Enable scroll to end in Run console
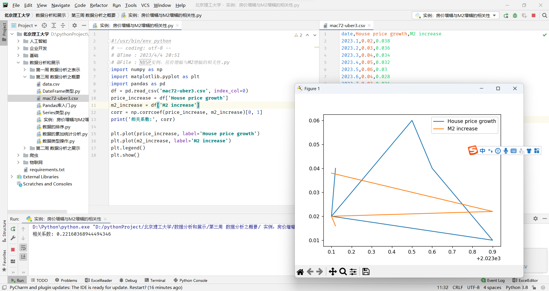The width and height of the screenshot is (549, 291). pyautogui.click(x=23, y=257)
